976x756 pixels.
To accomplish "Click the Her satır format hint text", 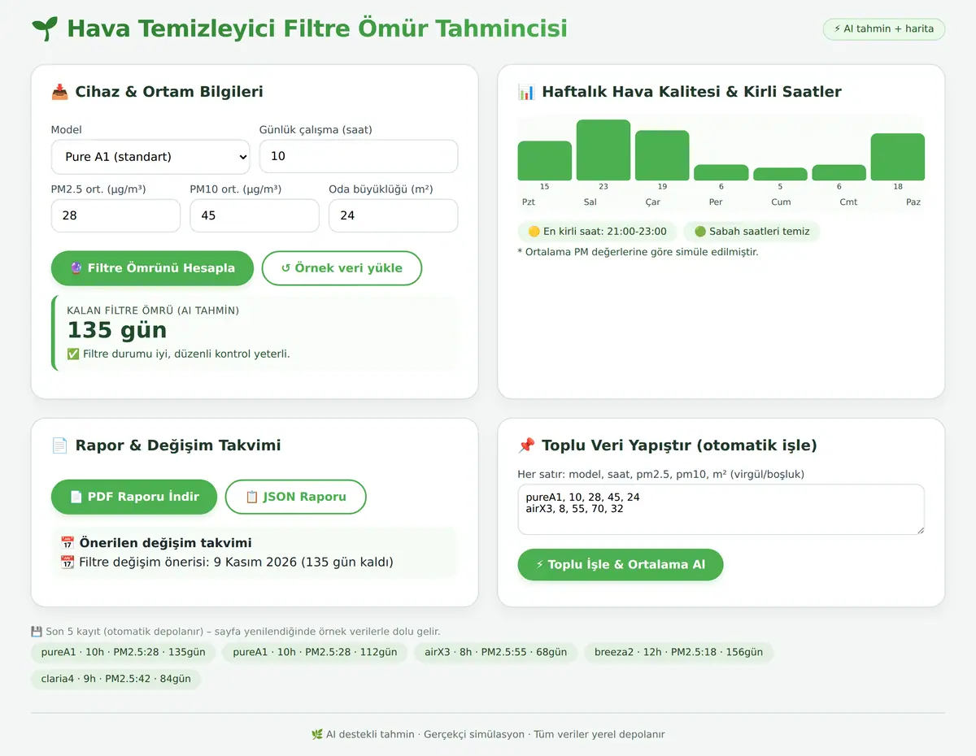I will pyautogui.click(x=661, y=474).
